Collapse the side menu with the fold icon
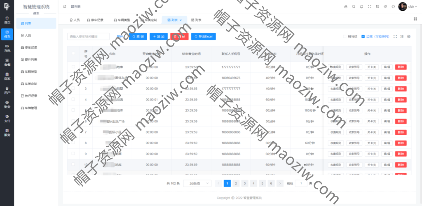The height and width of the screenshot is (206, 422). tap(65, 7)
